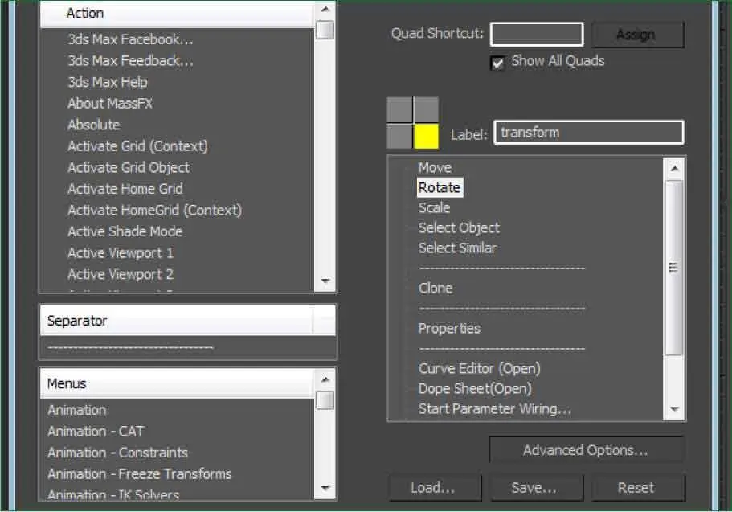
Task: Click the Action list scroll down arrow
Action: (x=325, y=281)
